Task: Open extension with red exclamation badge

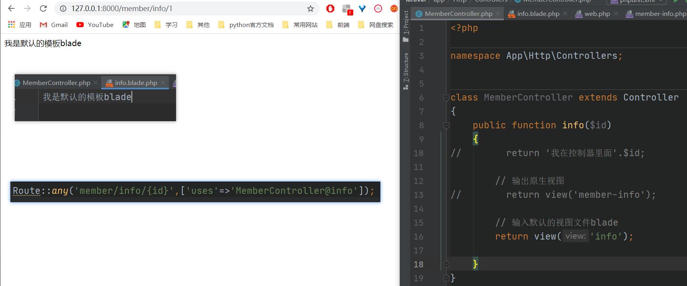Action: click(x=347, y=9)
